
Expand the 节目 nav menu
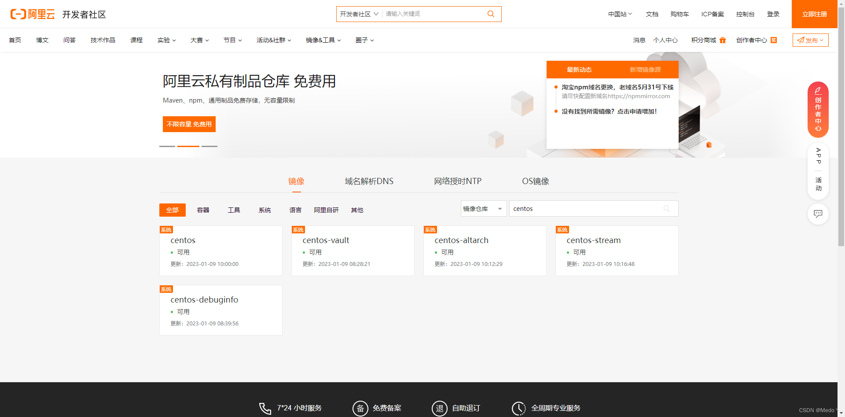(x=233, y=40)
